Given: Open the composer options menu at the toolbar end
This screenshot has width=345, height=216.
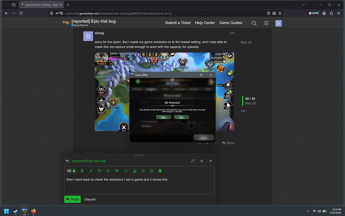Looking at the screenshot, I should (x=160, y=171).
